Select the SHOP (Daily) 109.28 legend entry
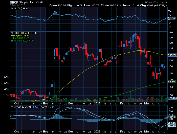The height and width of the screenshot is (134, 177). click(25, 33)
